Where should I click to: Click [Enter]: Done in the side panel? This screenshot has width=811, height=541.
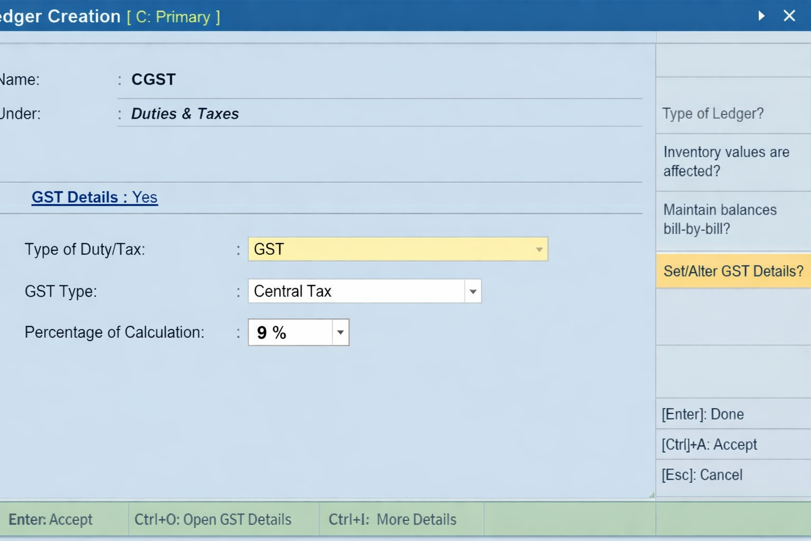pos(702,414)
